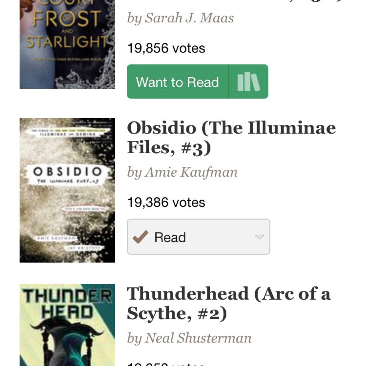Screen dimensions: 366x366
Task: Click the OBSIDIO title text on the cover art
Action: (x=67, y=171)
